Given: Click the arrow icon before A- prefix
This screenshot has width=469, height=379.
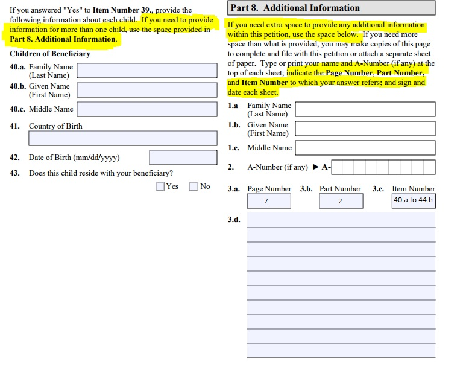Looking at the screenshot, I should click(x=316, y=167).
